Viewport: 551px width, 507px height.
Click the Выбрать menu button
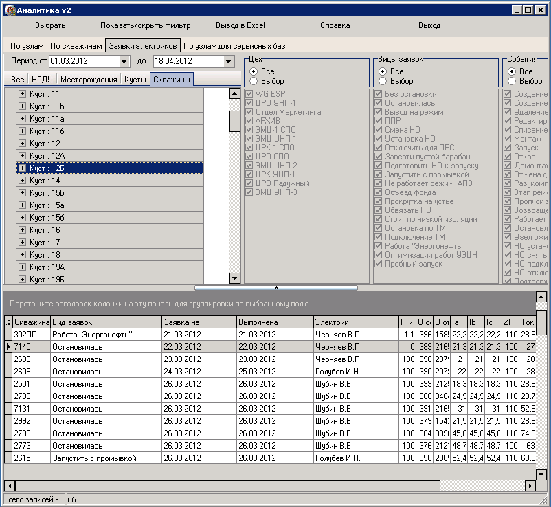click(50, 25)
